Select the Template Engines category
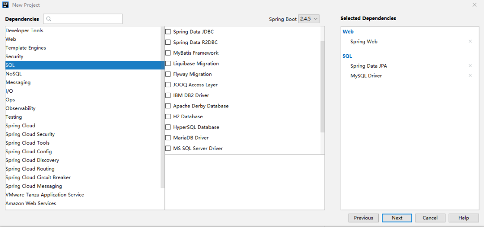The image size is (484, 227). click(x=26, y=48)
